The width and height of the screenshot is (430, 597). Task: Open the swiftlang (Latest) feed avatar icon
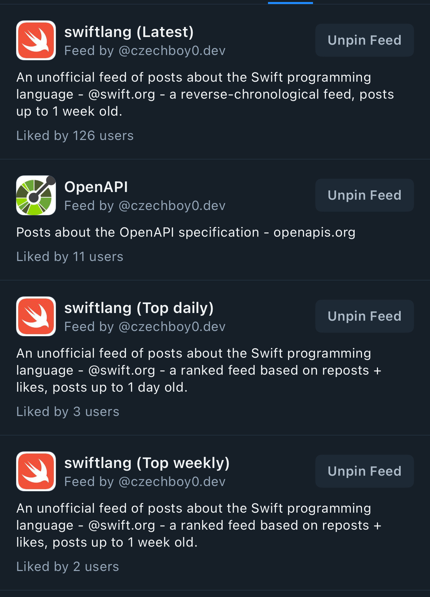[36, 40]
